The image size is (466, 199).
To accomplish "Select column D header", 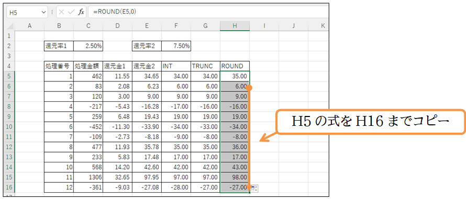I will (x=118, y=26).
